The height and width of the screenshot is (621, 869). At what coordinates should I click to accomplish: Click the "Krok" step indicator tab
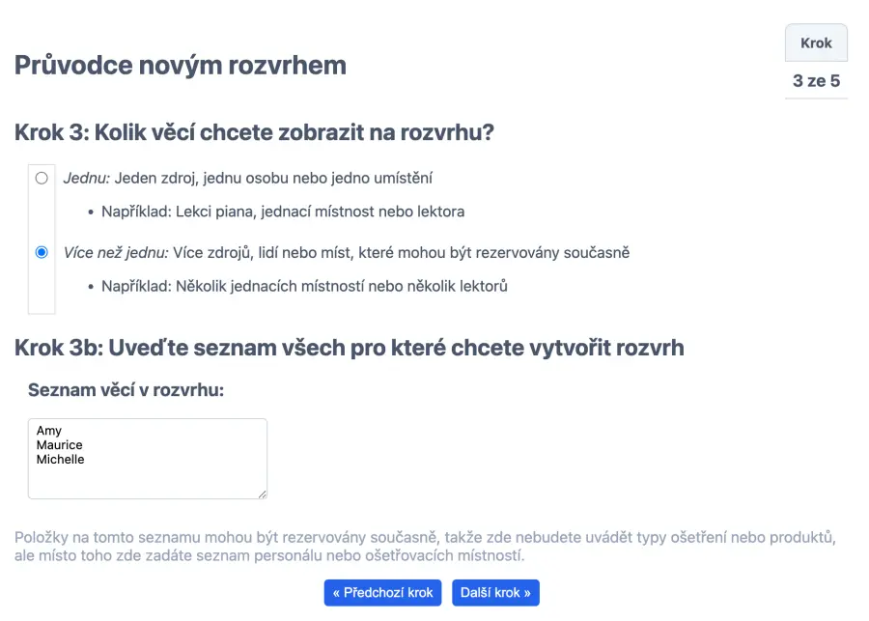[816, 43]
